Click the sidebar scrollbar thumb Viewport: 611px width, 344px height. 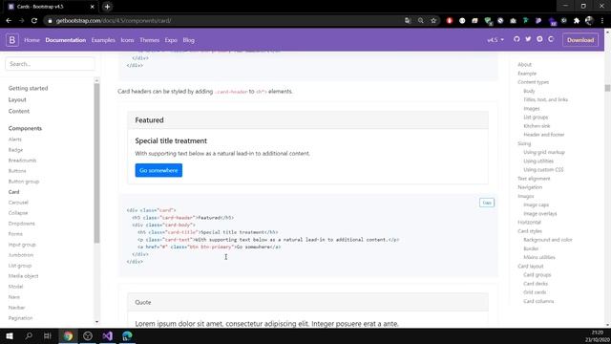pos(96,162)
